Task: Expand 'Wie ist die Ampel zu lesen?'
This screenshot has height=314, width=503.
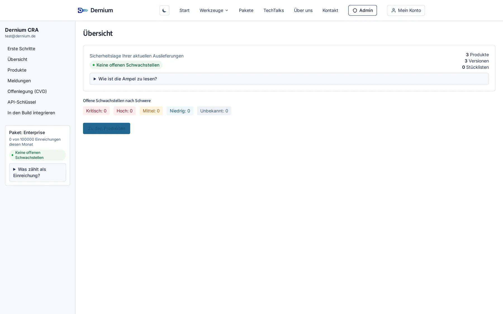Action: pos(289,79)
